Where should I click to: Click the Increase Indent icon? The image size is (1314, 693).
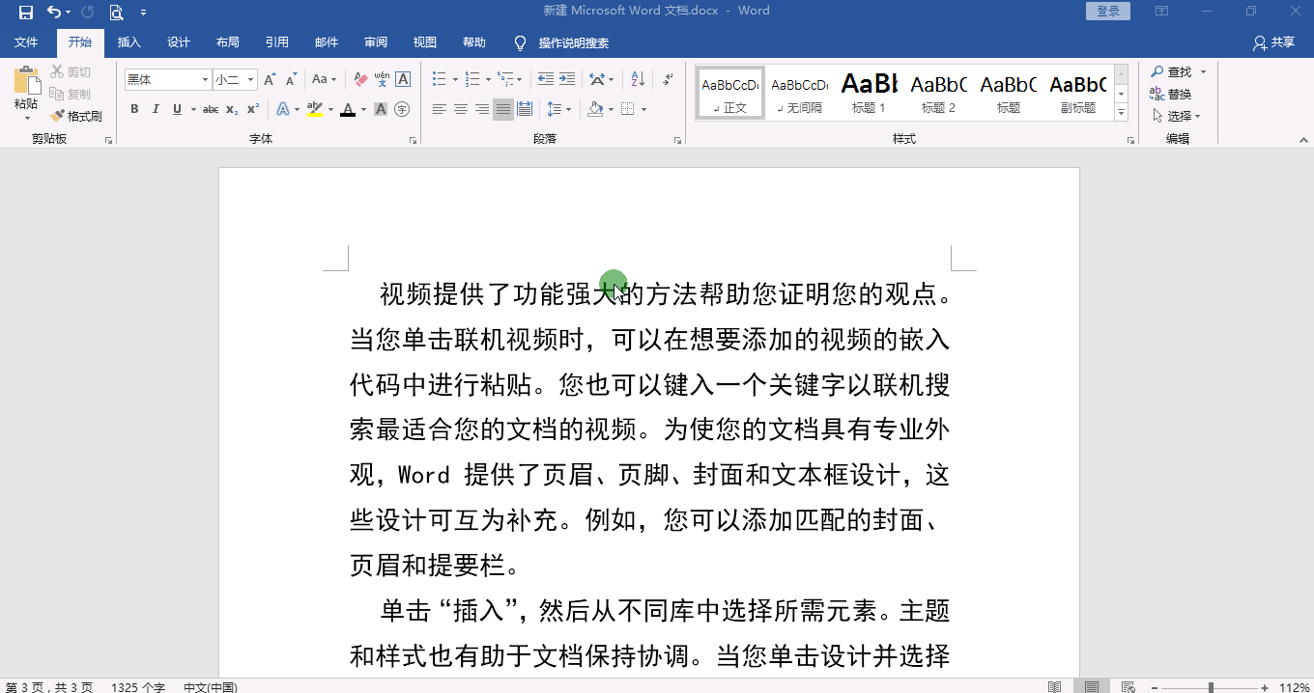pyautogui.click(x=567, y=79)
